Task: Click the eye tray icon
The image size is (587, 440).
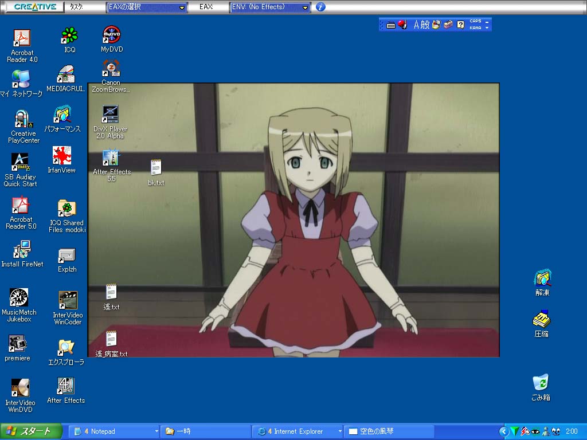Action: 535,432
